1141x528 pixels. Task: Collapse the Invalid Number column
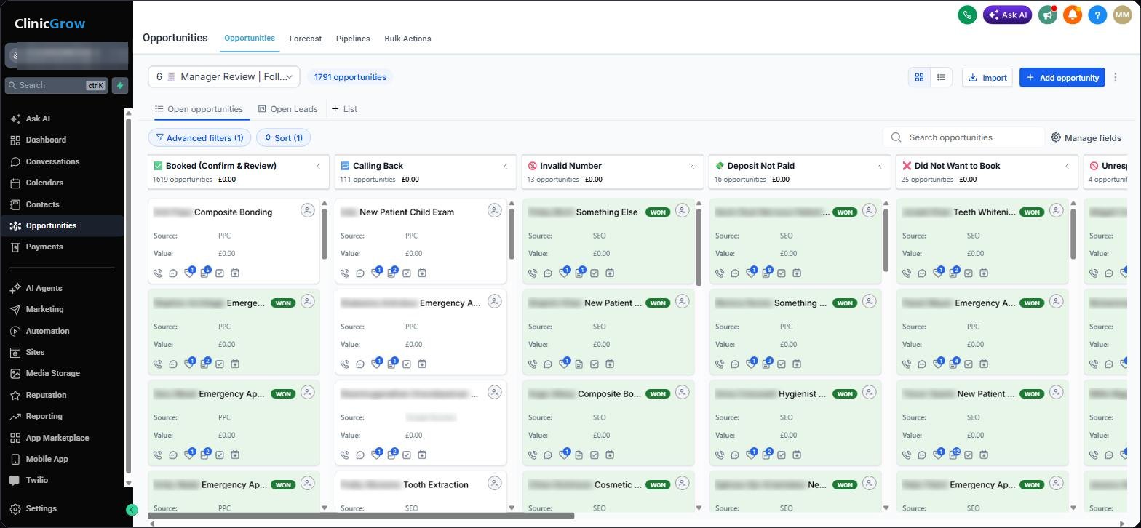point(693,166)
